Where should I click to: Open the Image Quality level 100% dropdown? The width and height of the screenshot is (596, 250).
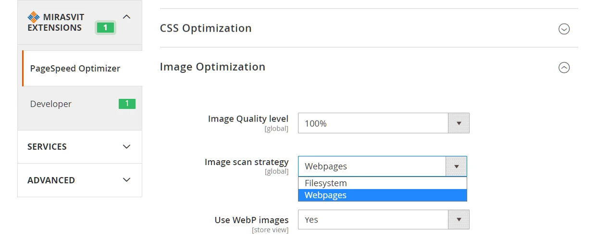pos(373,123)
